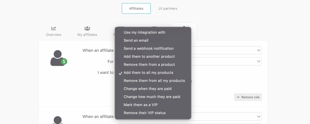Choose Use my integration with option
Image resolution: width=310 pixels, height=124 pixels.
tap(144, 32)
